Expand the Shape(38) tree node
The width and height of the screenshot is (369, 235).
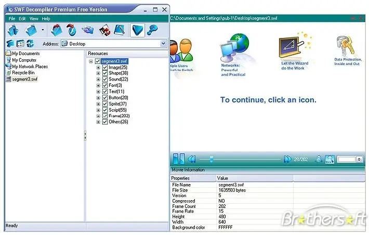98,73
